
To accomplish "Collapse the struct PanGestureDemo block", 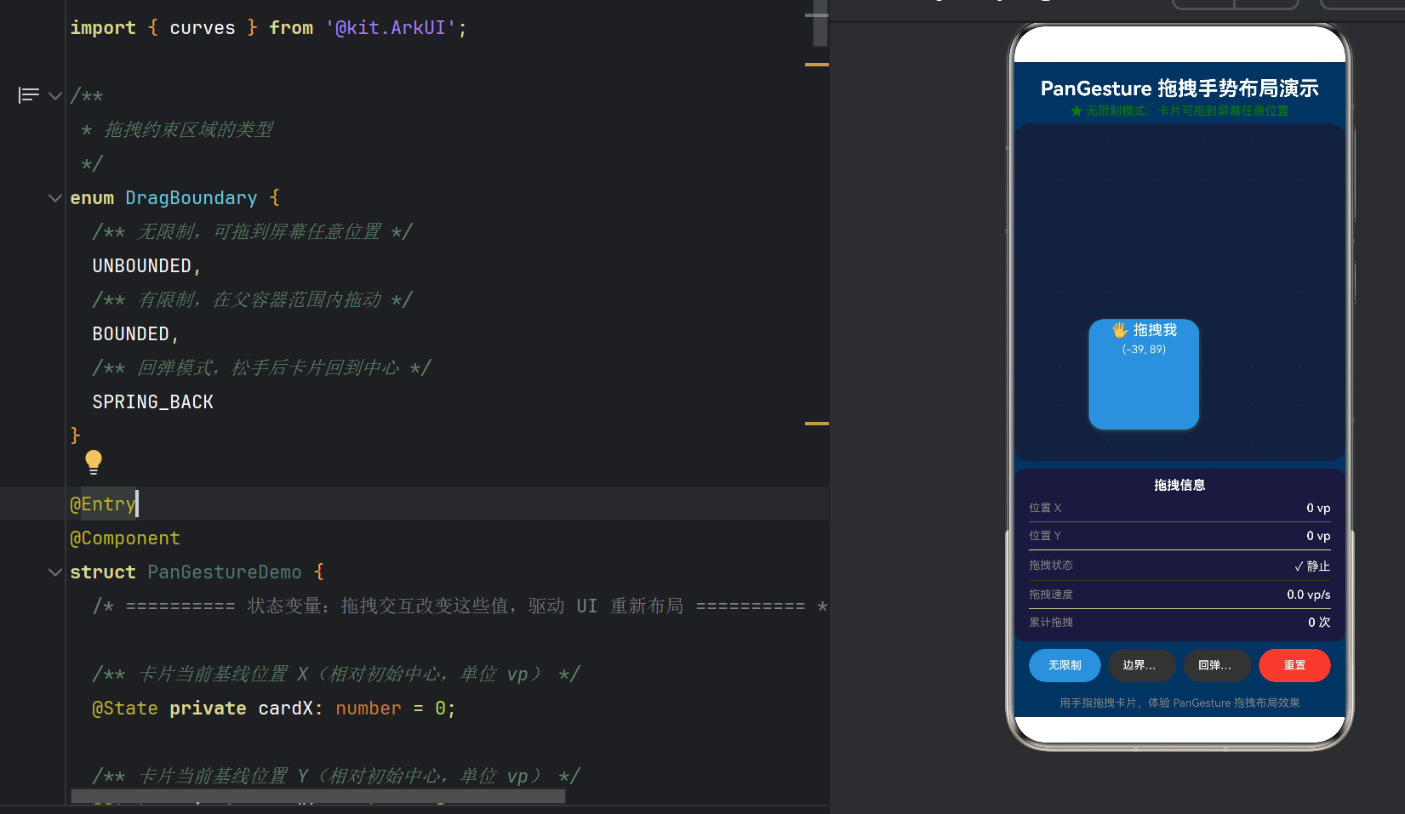I will [x=55, y=572].
